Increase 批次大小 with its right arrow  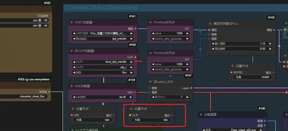click(x=187, y=97)
